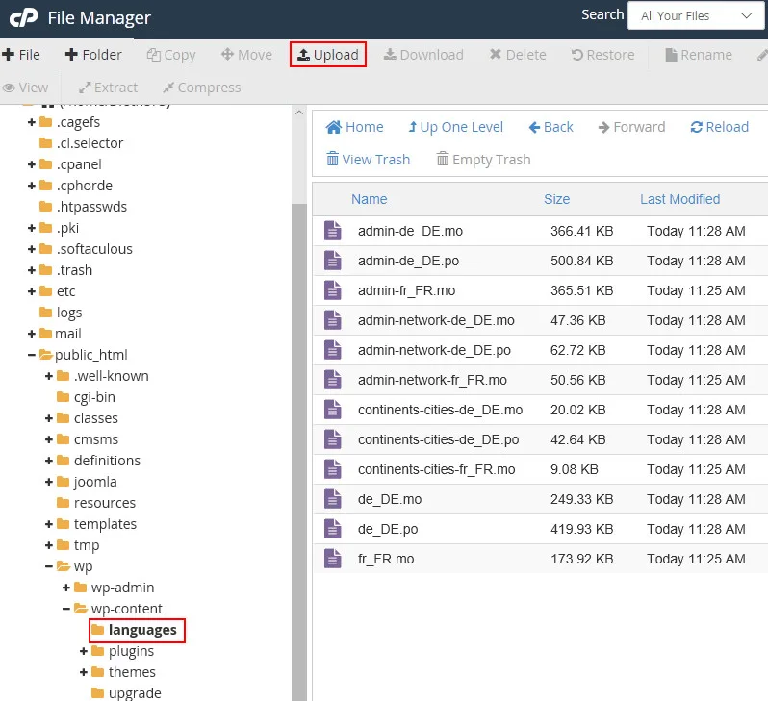Click the Move toolbar button
Viewport: 768px width, 701px height.
click(246, 55)
